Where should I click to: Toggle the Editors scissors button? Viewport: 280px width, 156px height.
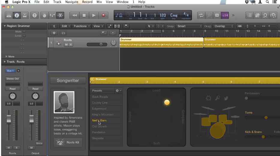[60, 15]
